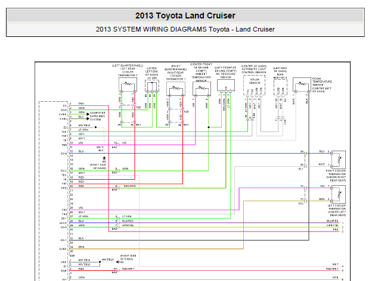Click the "2013 Toyota Land Cruiser" heading
Image resolution: width=375 pixels, height=281 pixels.
click(185, 15)
